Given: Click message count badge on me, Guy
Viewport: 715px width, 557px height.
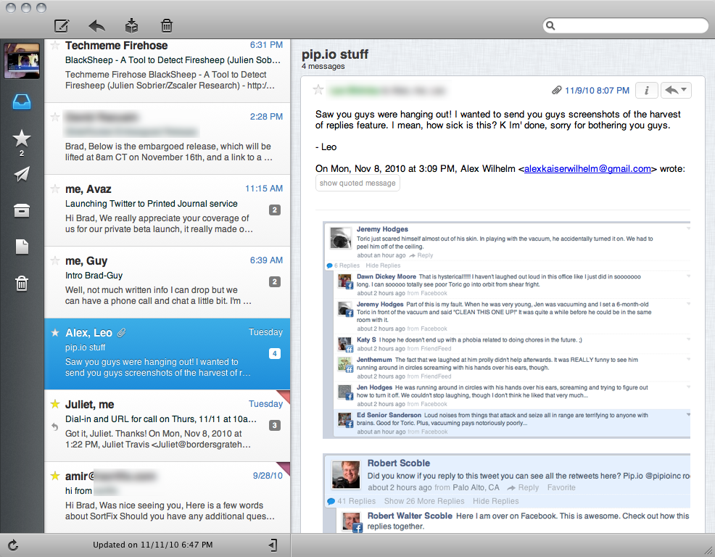Looking at the screenshot, I should tap(275, 282).
